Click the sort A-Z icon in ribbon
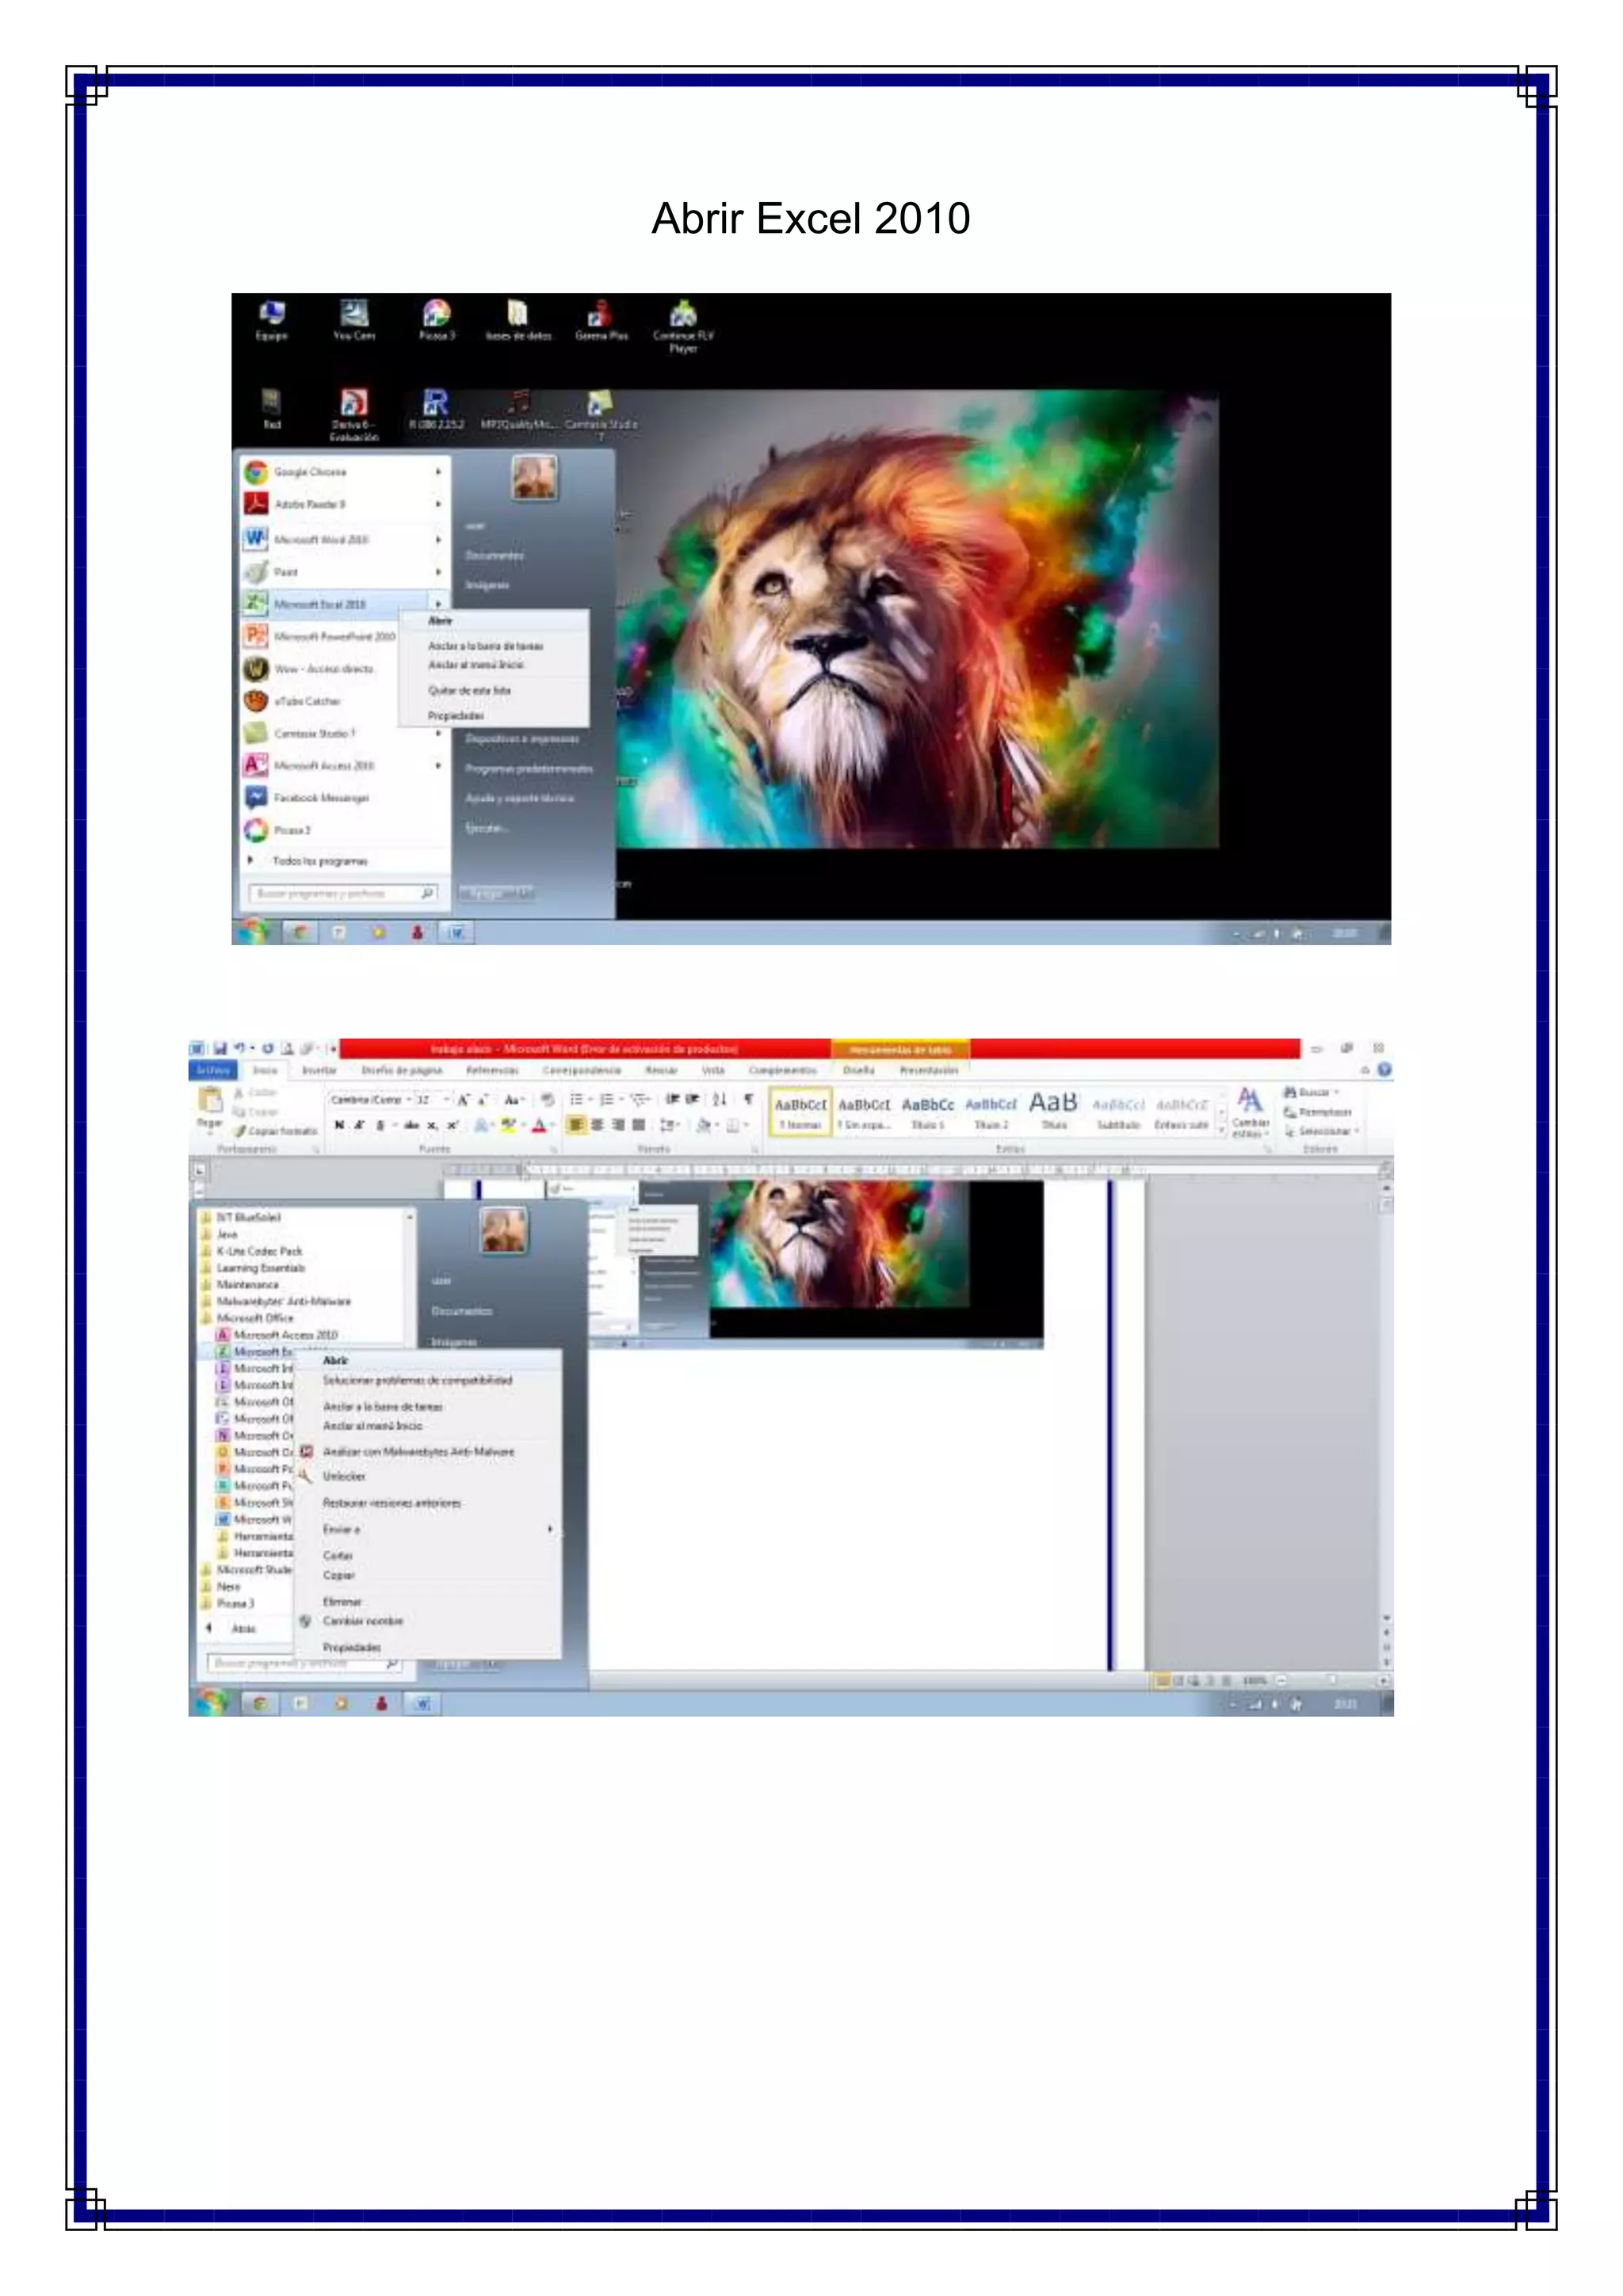This screenshot has height=2296, width=1623. (x=719, y=1099)
